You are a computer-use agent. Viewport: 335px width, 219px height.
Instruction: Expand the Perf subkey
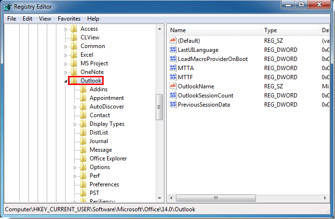75,176
